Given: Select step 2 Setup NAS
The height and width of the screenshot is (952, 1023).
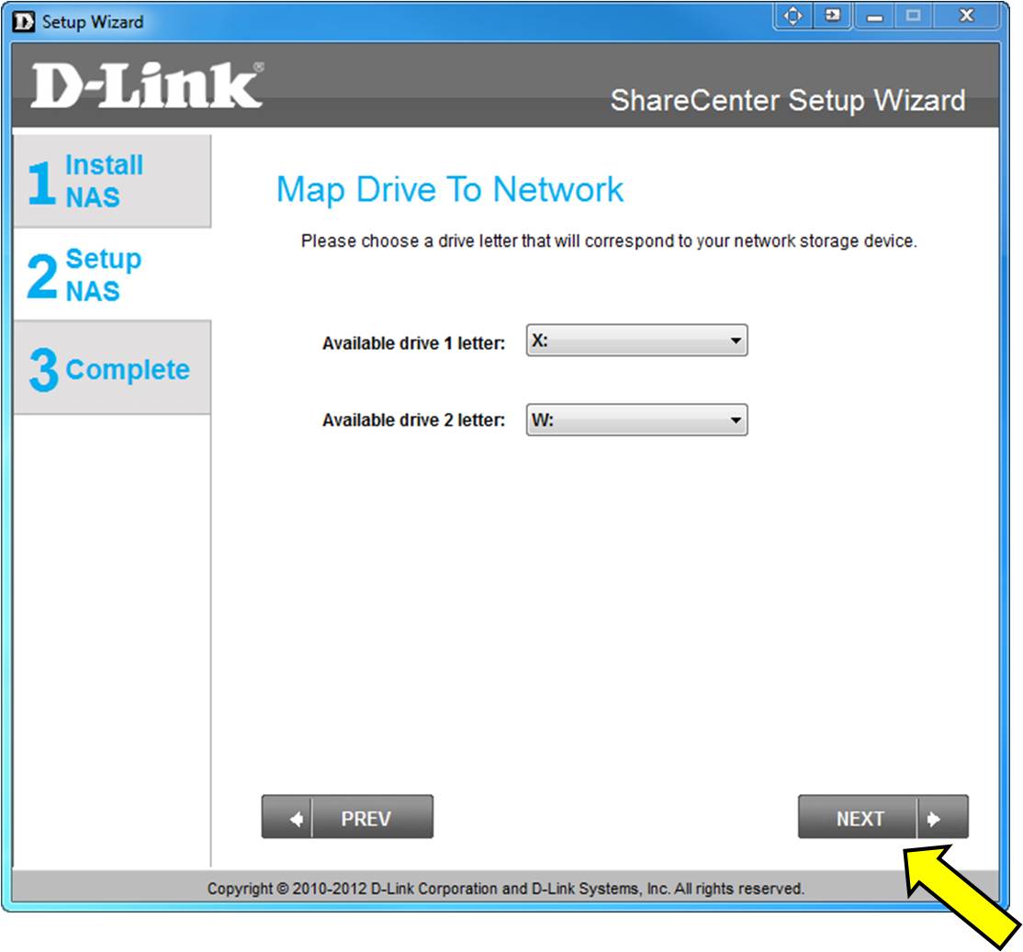Looking at the screenshot, I should (112, 274).
